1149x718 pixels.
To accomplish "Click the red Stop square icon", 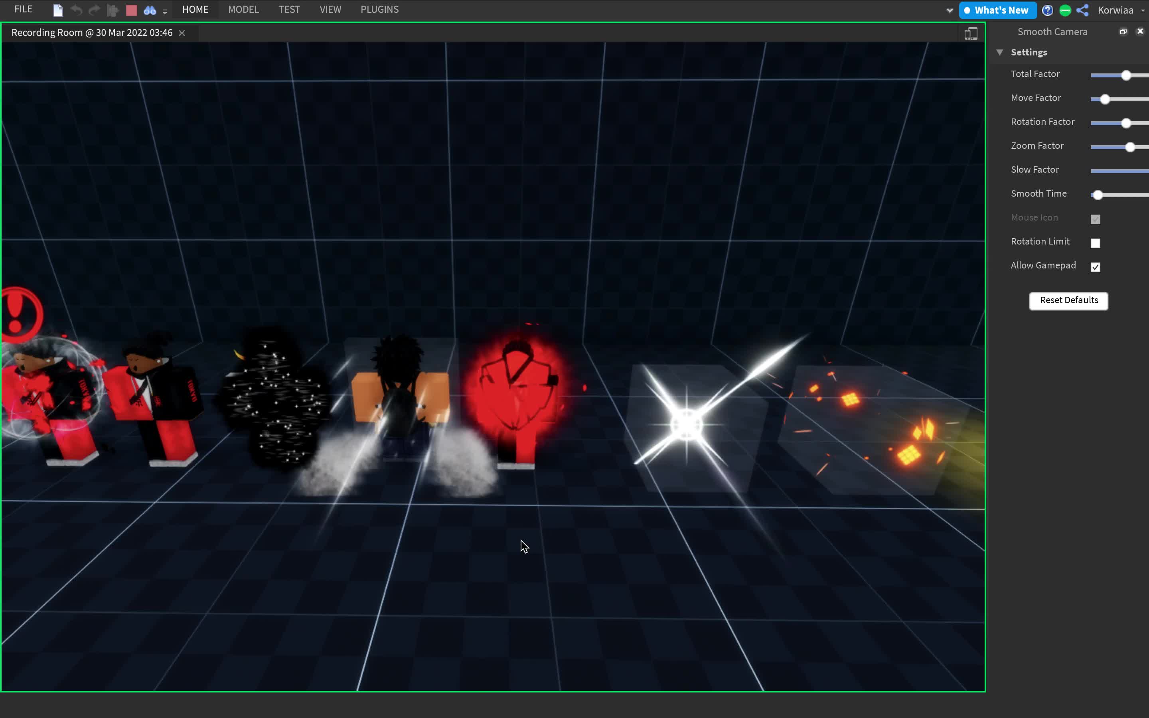I will (132, 10).
